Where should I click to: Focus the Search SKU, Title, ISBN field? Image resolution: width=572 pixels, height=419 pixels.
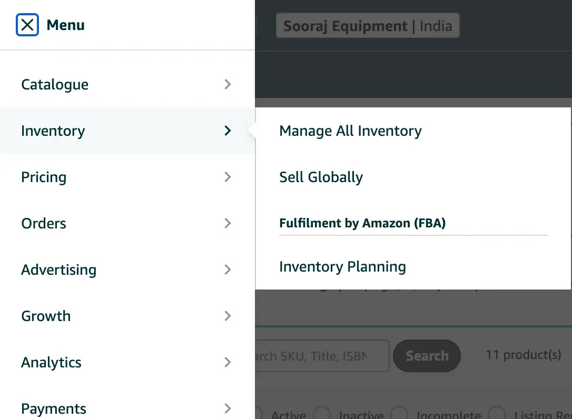pyautogui.click(x=321, y=356)
